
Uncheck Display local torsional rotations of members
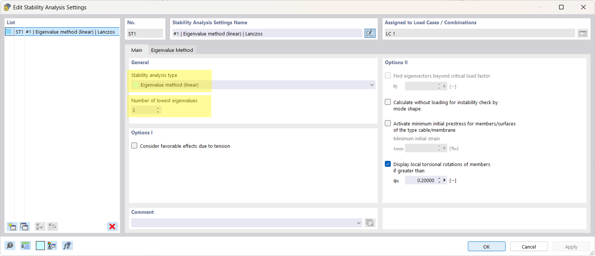coord(388,164)
